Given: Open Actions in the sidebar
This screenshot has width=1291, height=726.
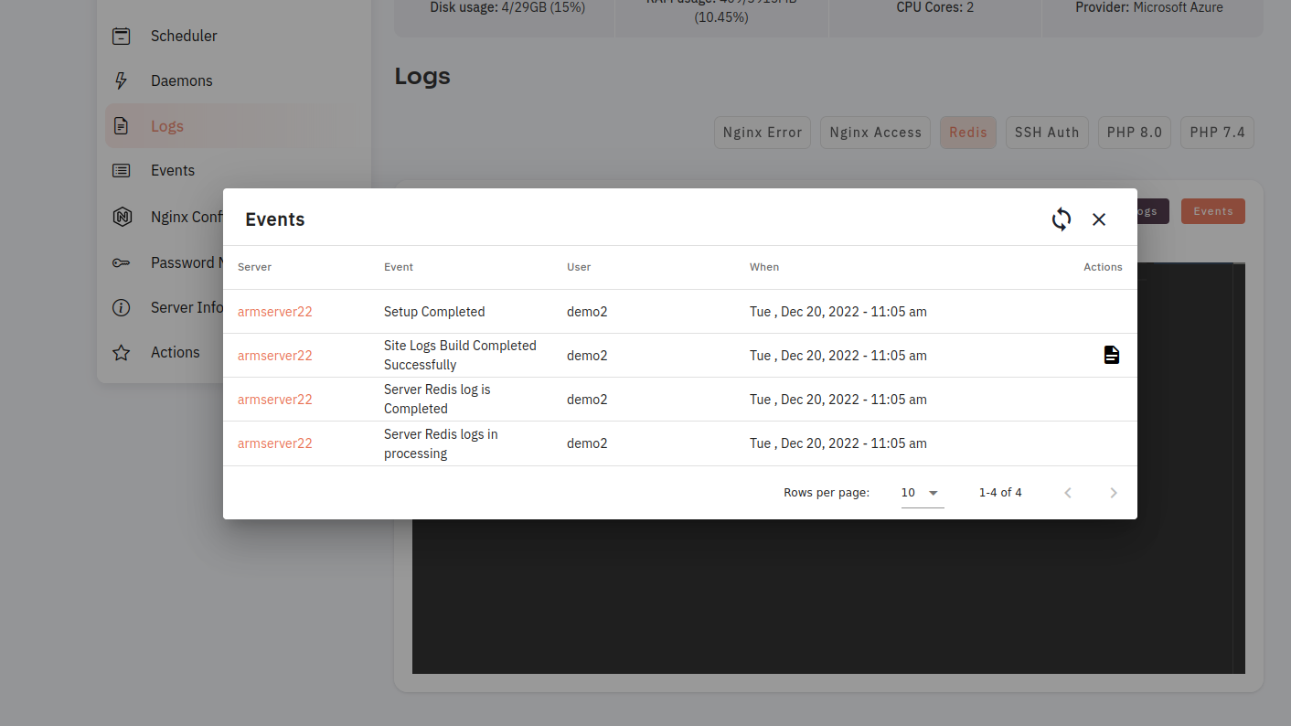Looking at the screenshot, I should click(176, 352).
